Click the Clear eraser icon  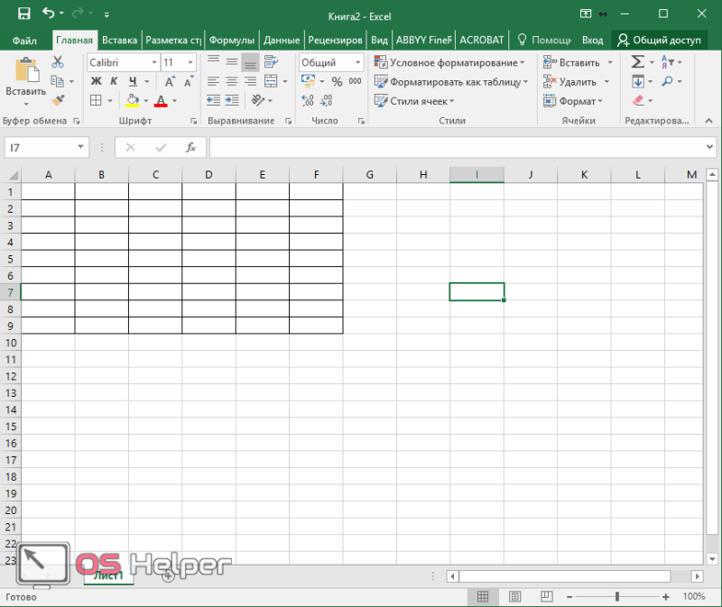click(638, 100)
